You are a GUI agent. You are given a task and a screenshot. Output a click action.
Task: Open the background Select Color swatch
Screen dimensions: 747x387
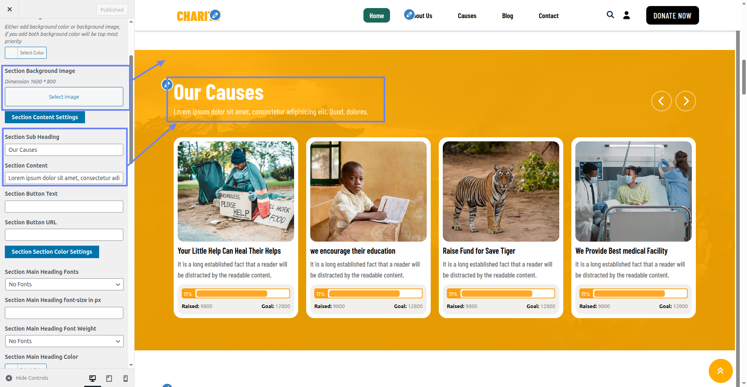coord(26,53)
